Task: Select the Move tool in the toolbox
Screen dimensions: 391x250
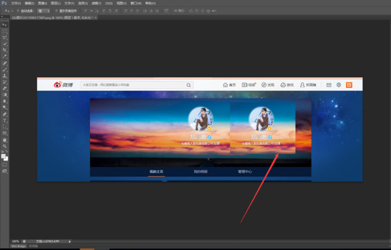Action: tap(5, 25)
